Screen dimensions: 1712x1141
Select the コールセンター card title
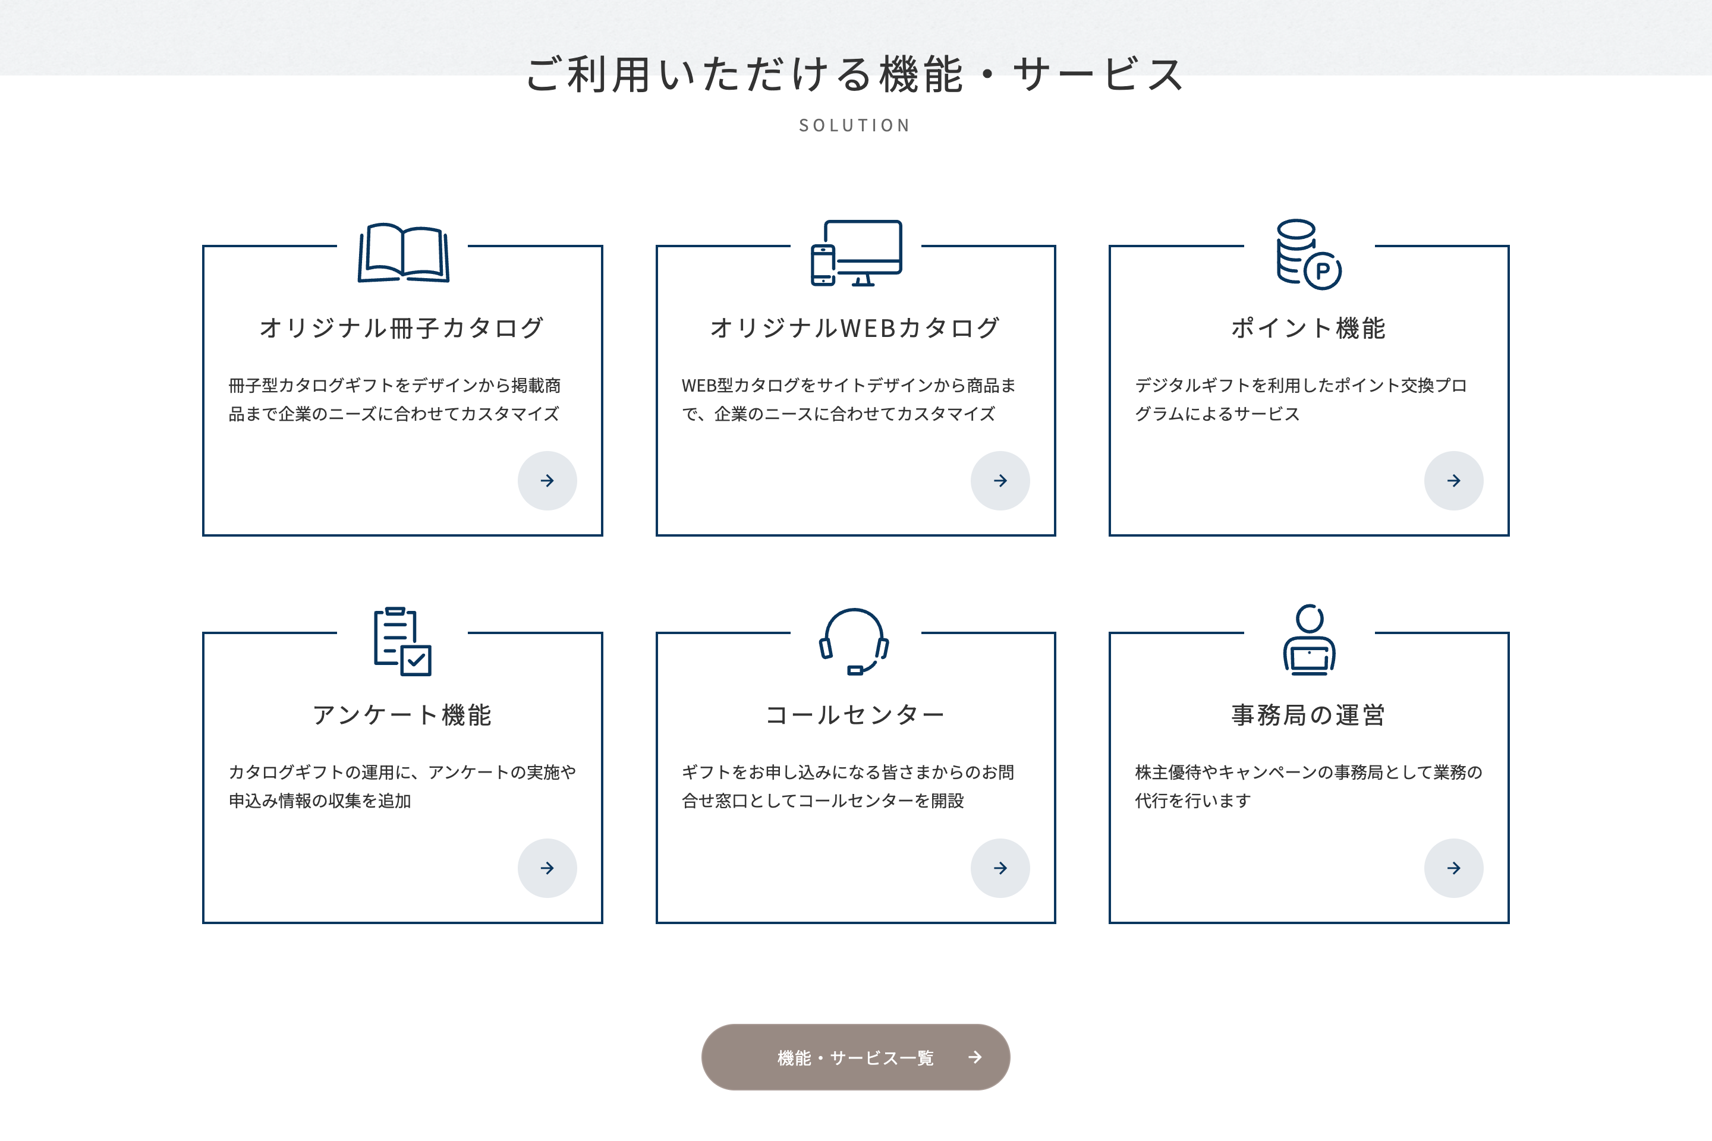tap(855, 714)
